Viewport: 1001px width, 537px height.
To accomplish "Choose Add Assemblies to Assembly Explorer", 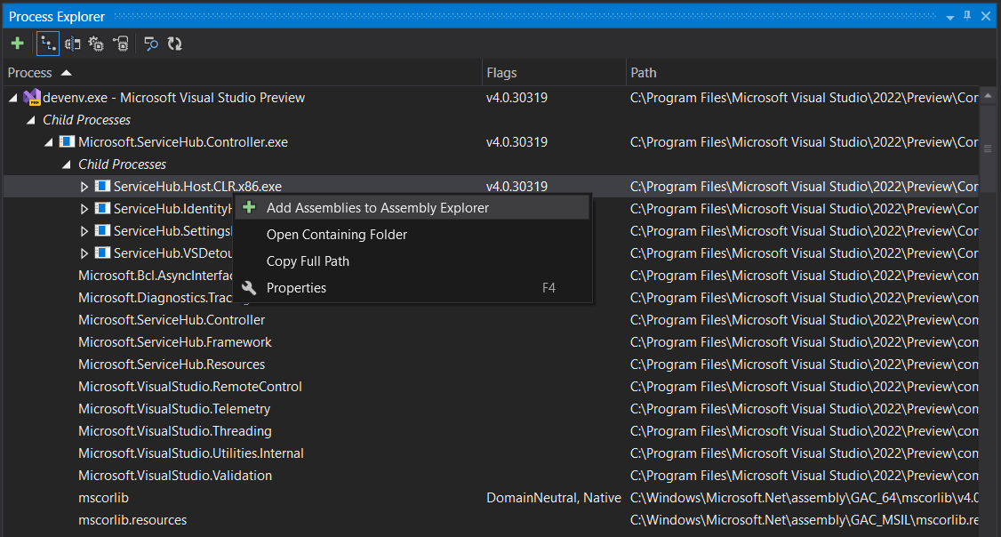I will click(412, 207).
